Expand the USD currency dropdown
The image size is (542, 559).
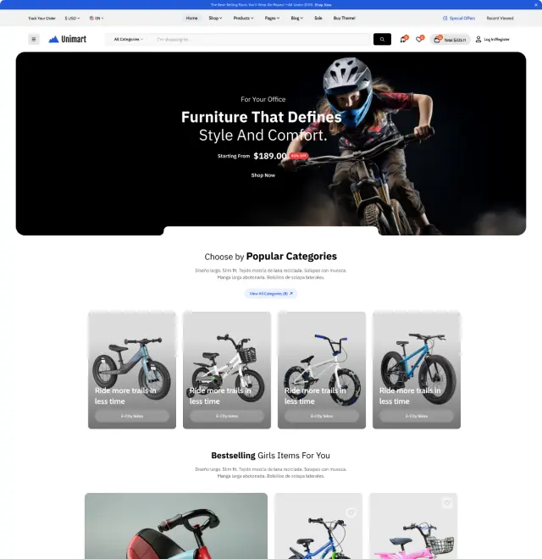coord(72,18)
